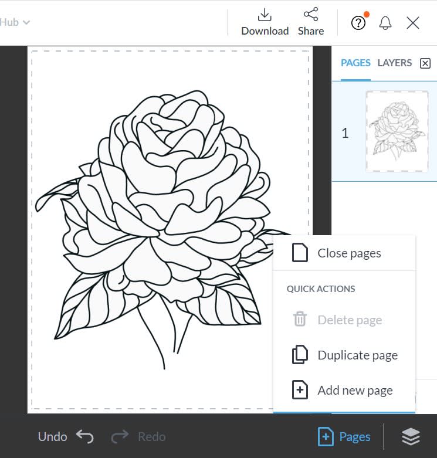Viewport: 437px width, 458px height.
Task: Open the help question mark icon
Action: click(x=358, y=23)
